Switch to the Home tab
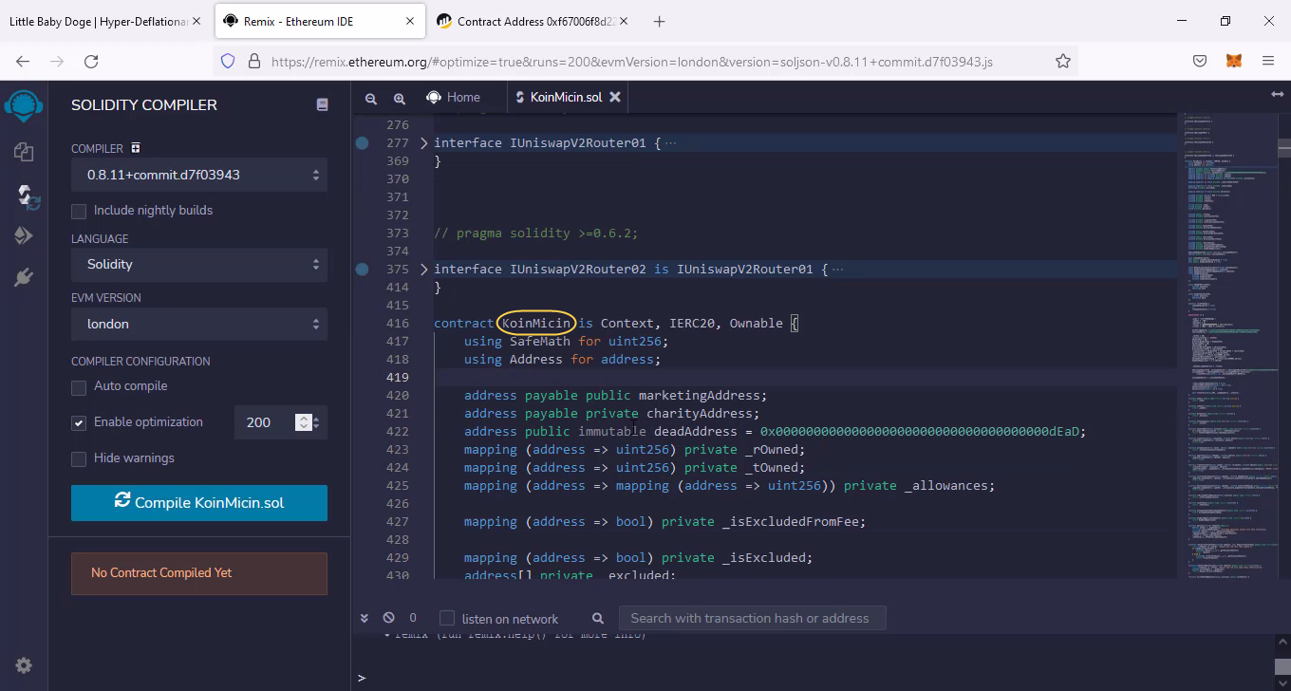This screenshot has height=691, width=1291. (453, 97)
